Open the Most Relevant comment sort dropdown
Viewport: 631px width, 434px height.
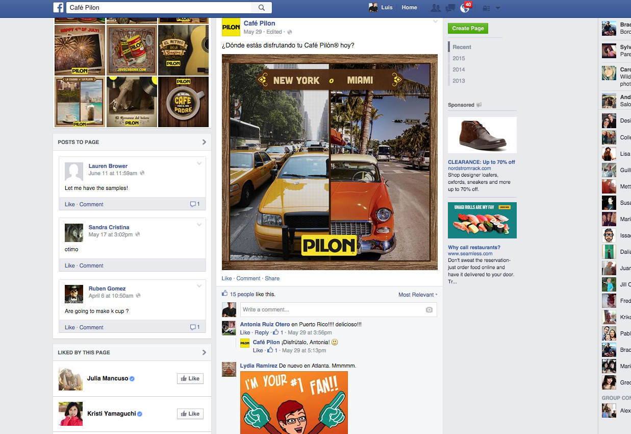[x=417, y=295]
